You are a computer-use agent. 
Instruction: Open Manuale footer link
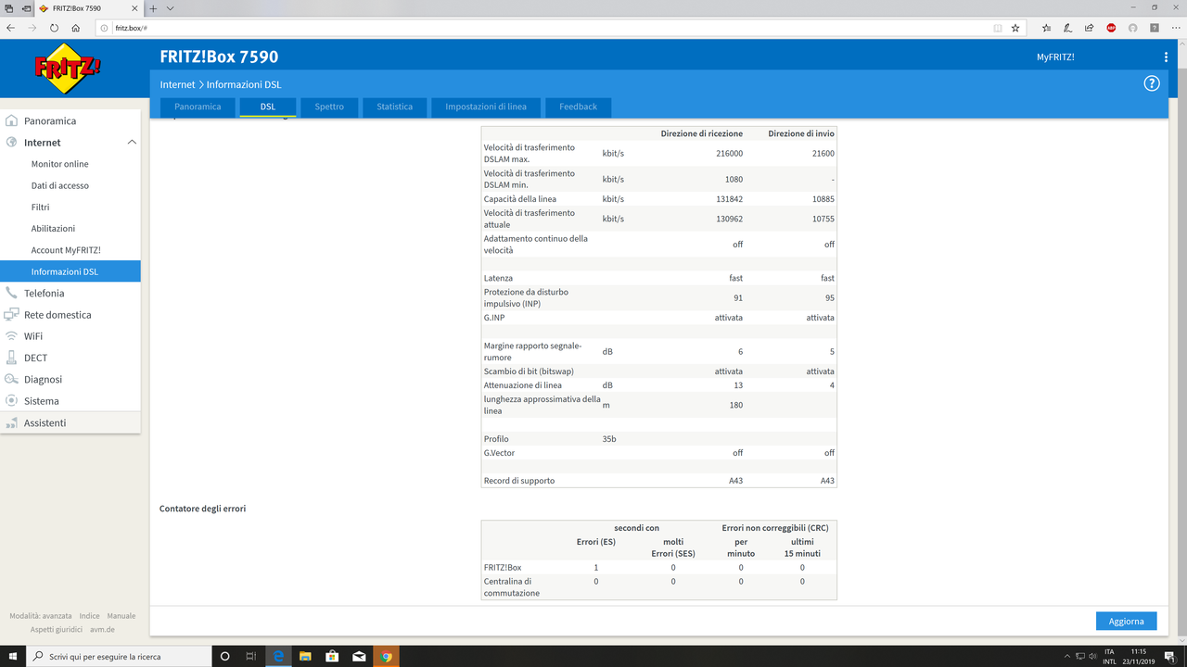(121, 616)
